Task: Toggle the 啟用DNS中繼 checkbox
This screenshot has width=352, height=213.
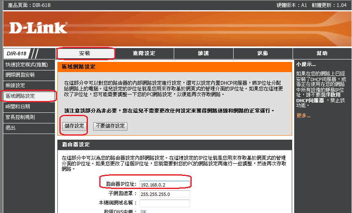Action: 143,211
